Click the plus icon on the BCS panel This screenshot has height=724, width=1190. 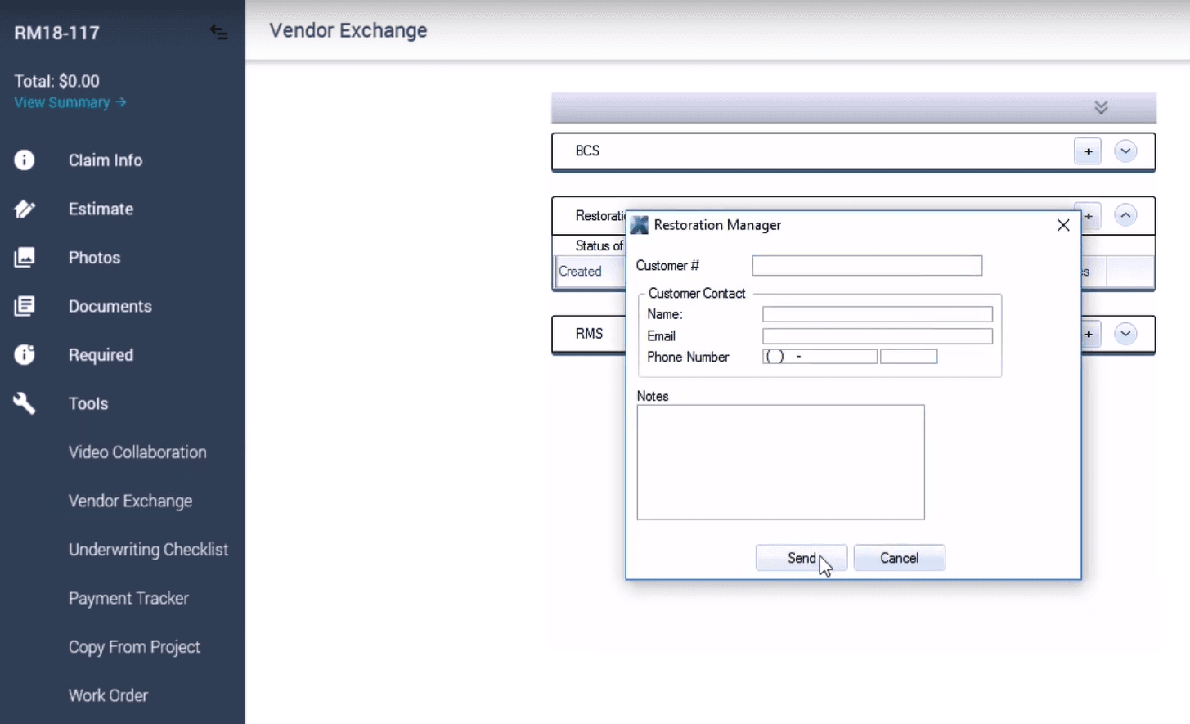tap(1088, 151)
